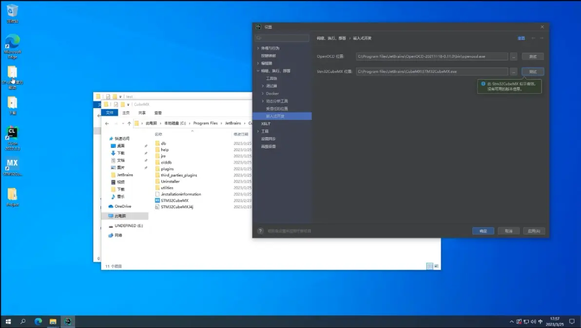Viewport: 581px width, 328px height.
Task: Focus the settings search field
Action: [x=282, y=38]
